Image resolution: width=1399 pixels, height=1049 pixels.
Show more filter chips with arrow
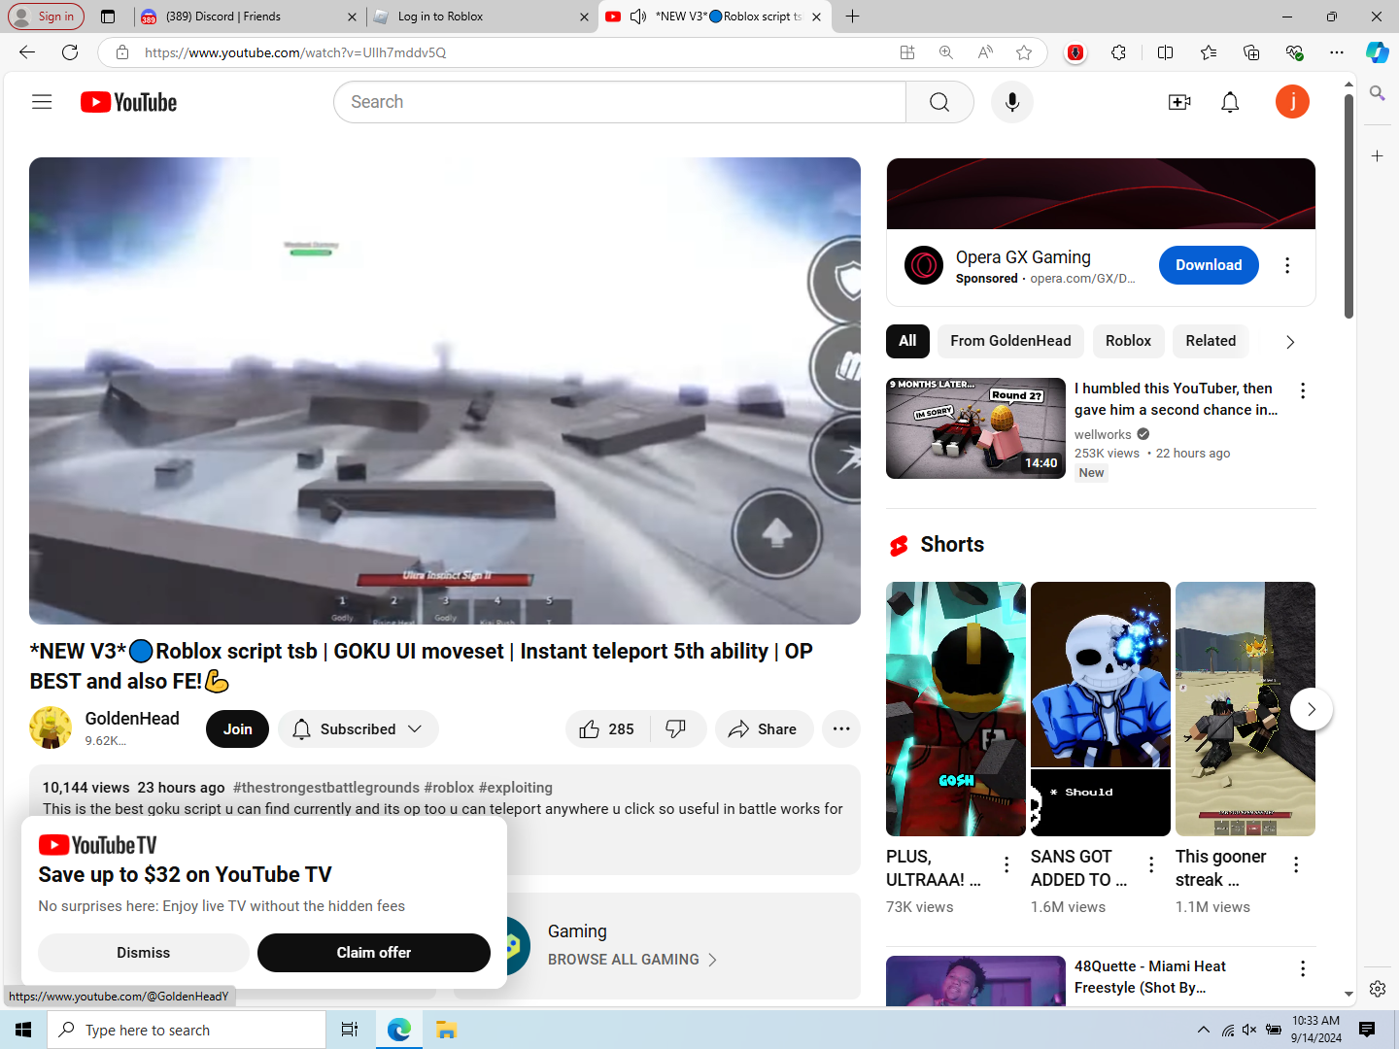pyautogui.click(x=1290, y=342)
